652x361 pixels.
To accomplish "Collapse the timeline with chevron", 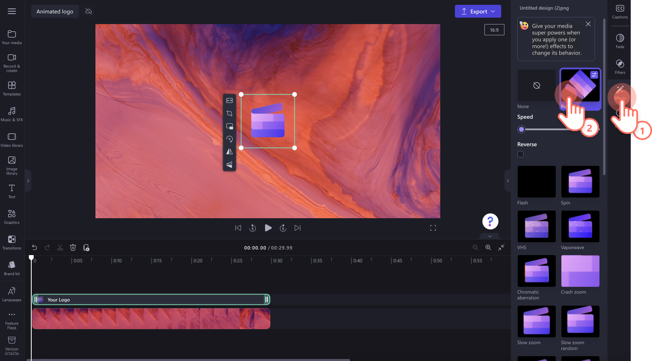I will coord(490,236).
